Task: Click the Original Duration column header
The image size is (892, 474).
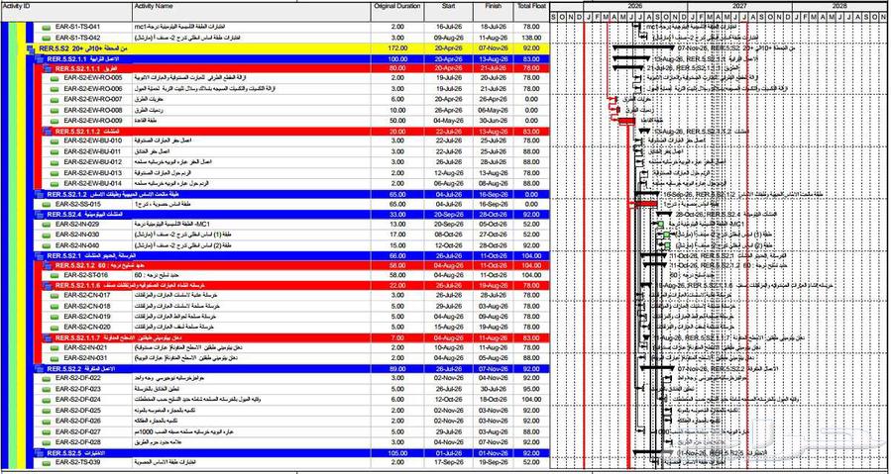Action: 397,12
